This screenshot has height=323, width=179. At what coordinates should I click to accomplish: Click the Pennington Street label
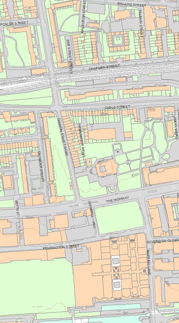61,247
